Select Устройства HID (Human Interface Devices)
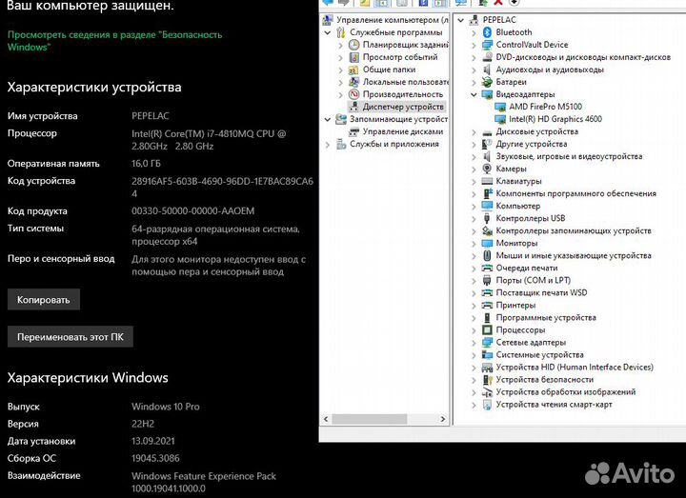This screenshot has height=498, width=686. [x=575, y=368]
